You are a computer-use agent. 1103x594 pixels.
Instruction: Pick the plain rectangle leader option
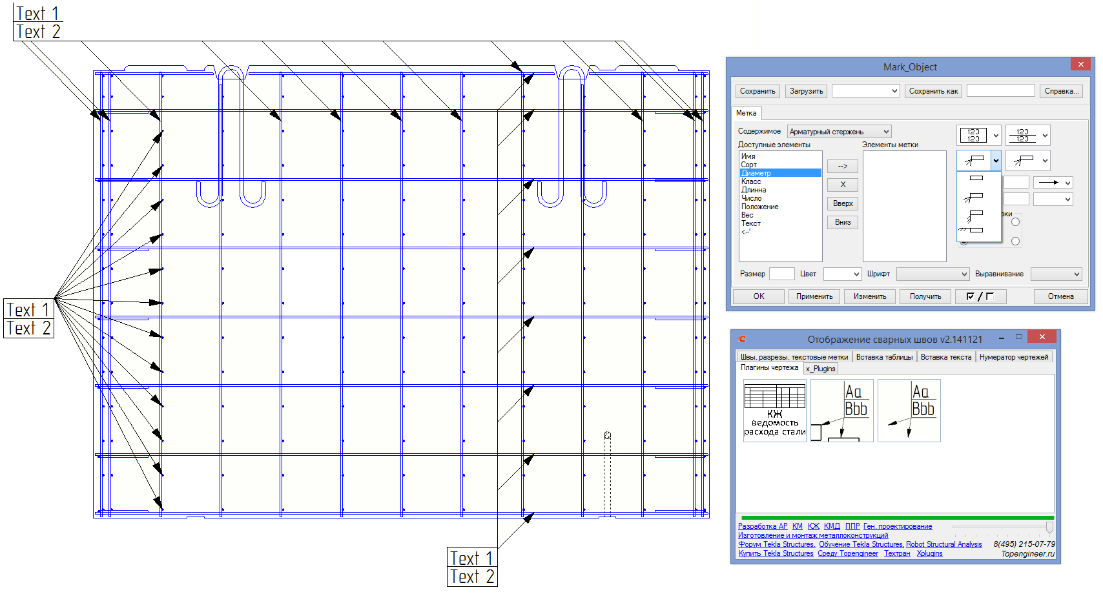click(x=976, y=178)
